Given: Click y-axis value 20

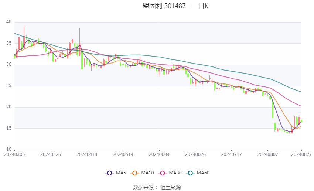Looking at the screenshot, I should 9,107.
